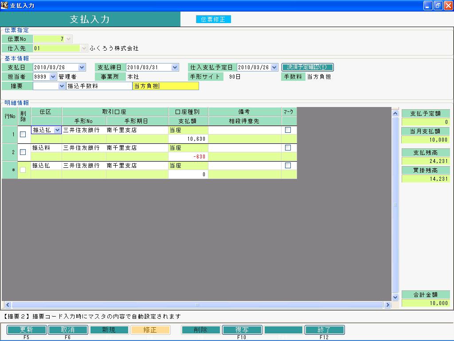454x341 pixels.
Task: Click the vertical scrollbar up arrow
Action: tap(395, 113)
